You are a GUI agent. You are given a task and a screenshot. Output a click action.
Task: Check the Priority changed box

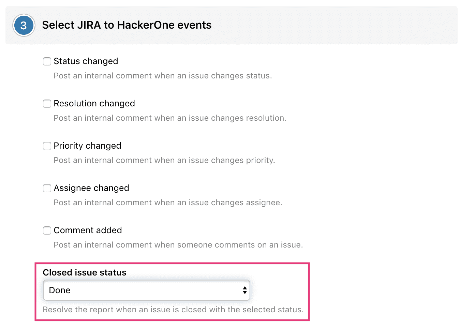pos(47,146)
